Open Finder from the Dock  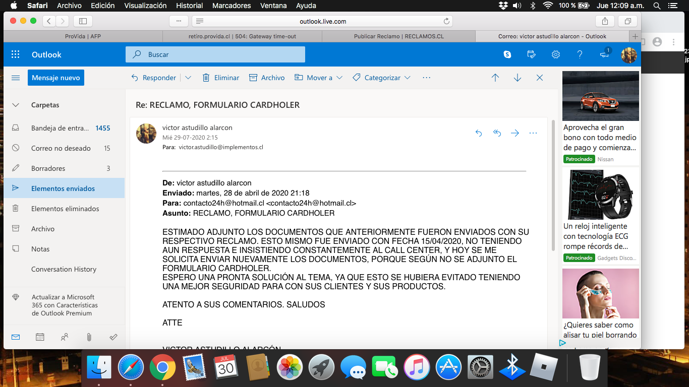[x=99, y=367]
